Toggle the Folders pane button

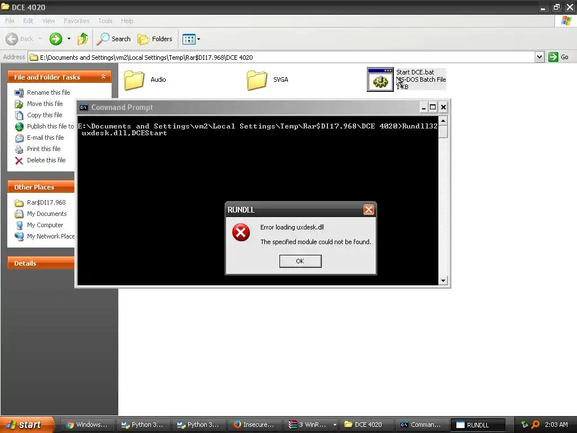154,39
